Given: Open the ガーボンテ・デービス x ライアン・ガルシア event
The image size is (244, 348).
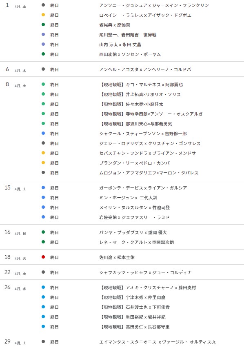Looking at the screenshot, I should tap(143, 188).
